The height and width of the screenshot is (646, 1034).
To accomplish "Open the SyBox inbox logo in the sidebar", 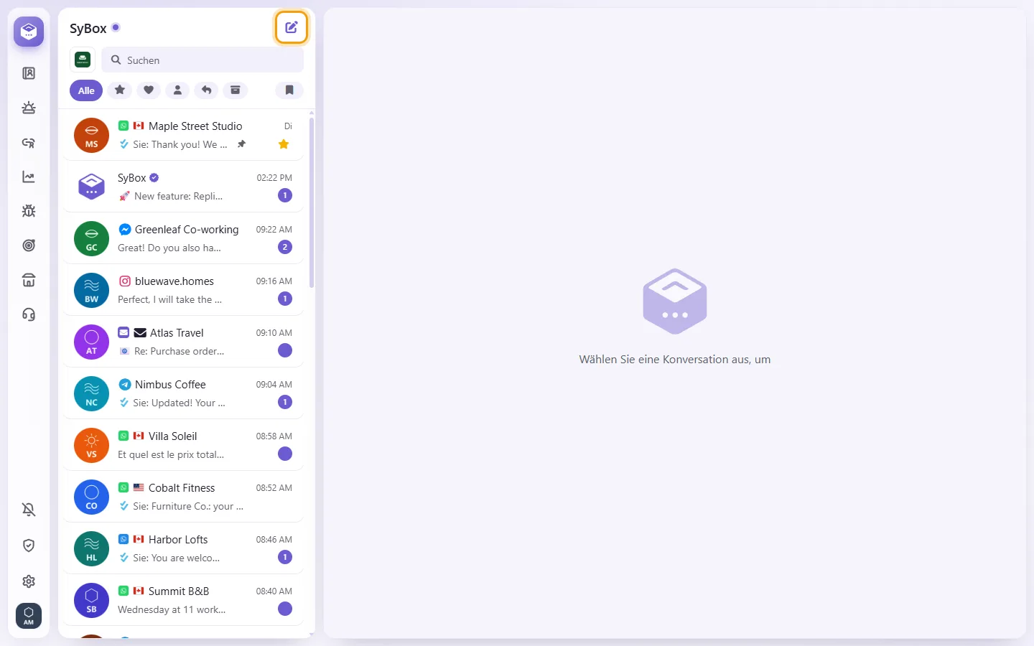I will point(29,32).
